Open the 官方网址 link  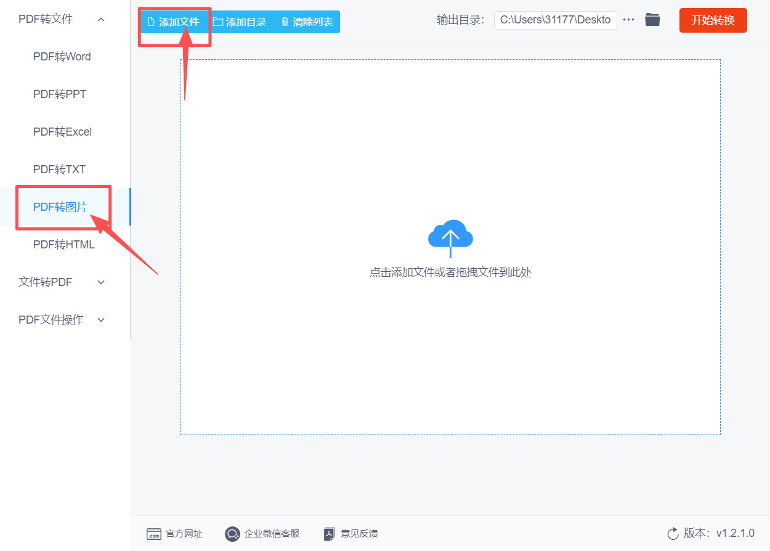pos(184,534)
